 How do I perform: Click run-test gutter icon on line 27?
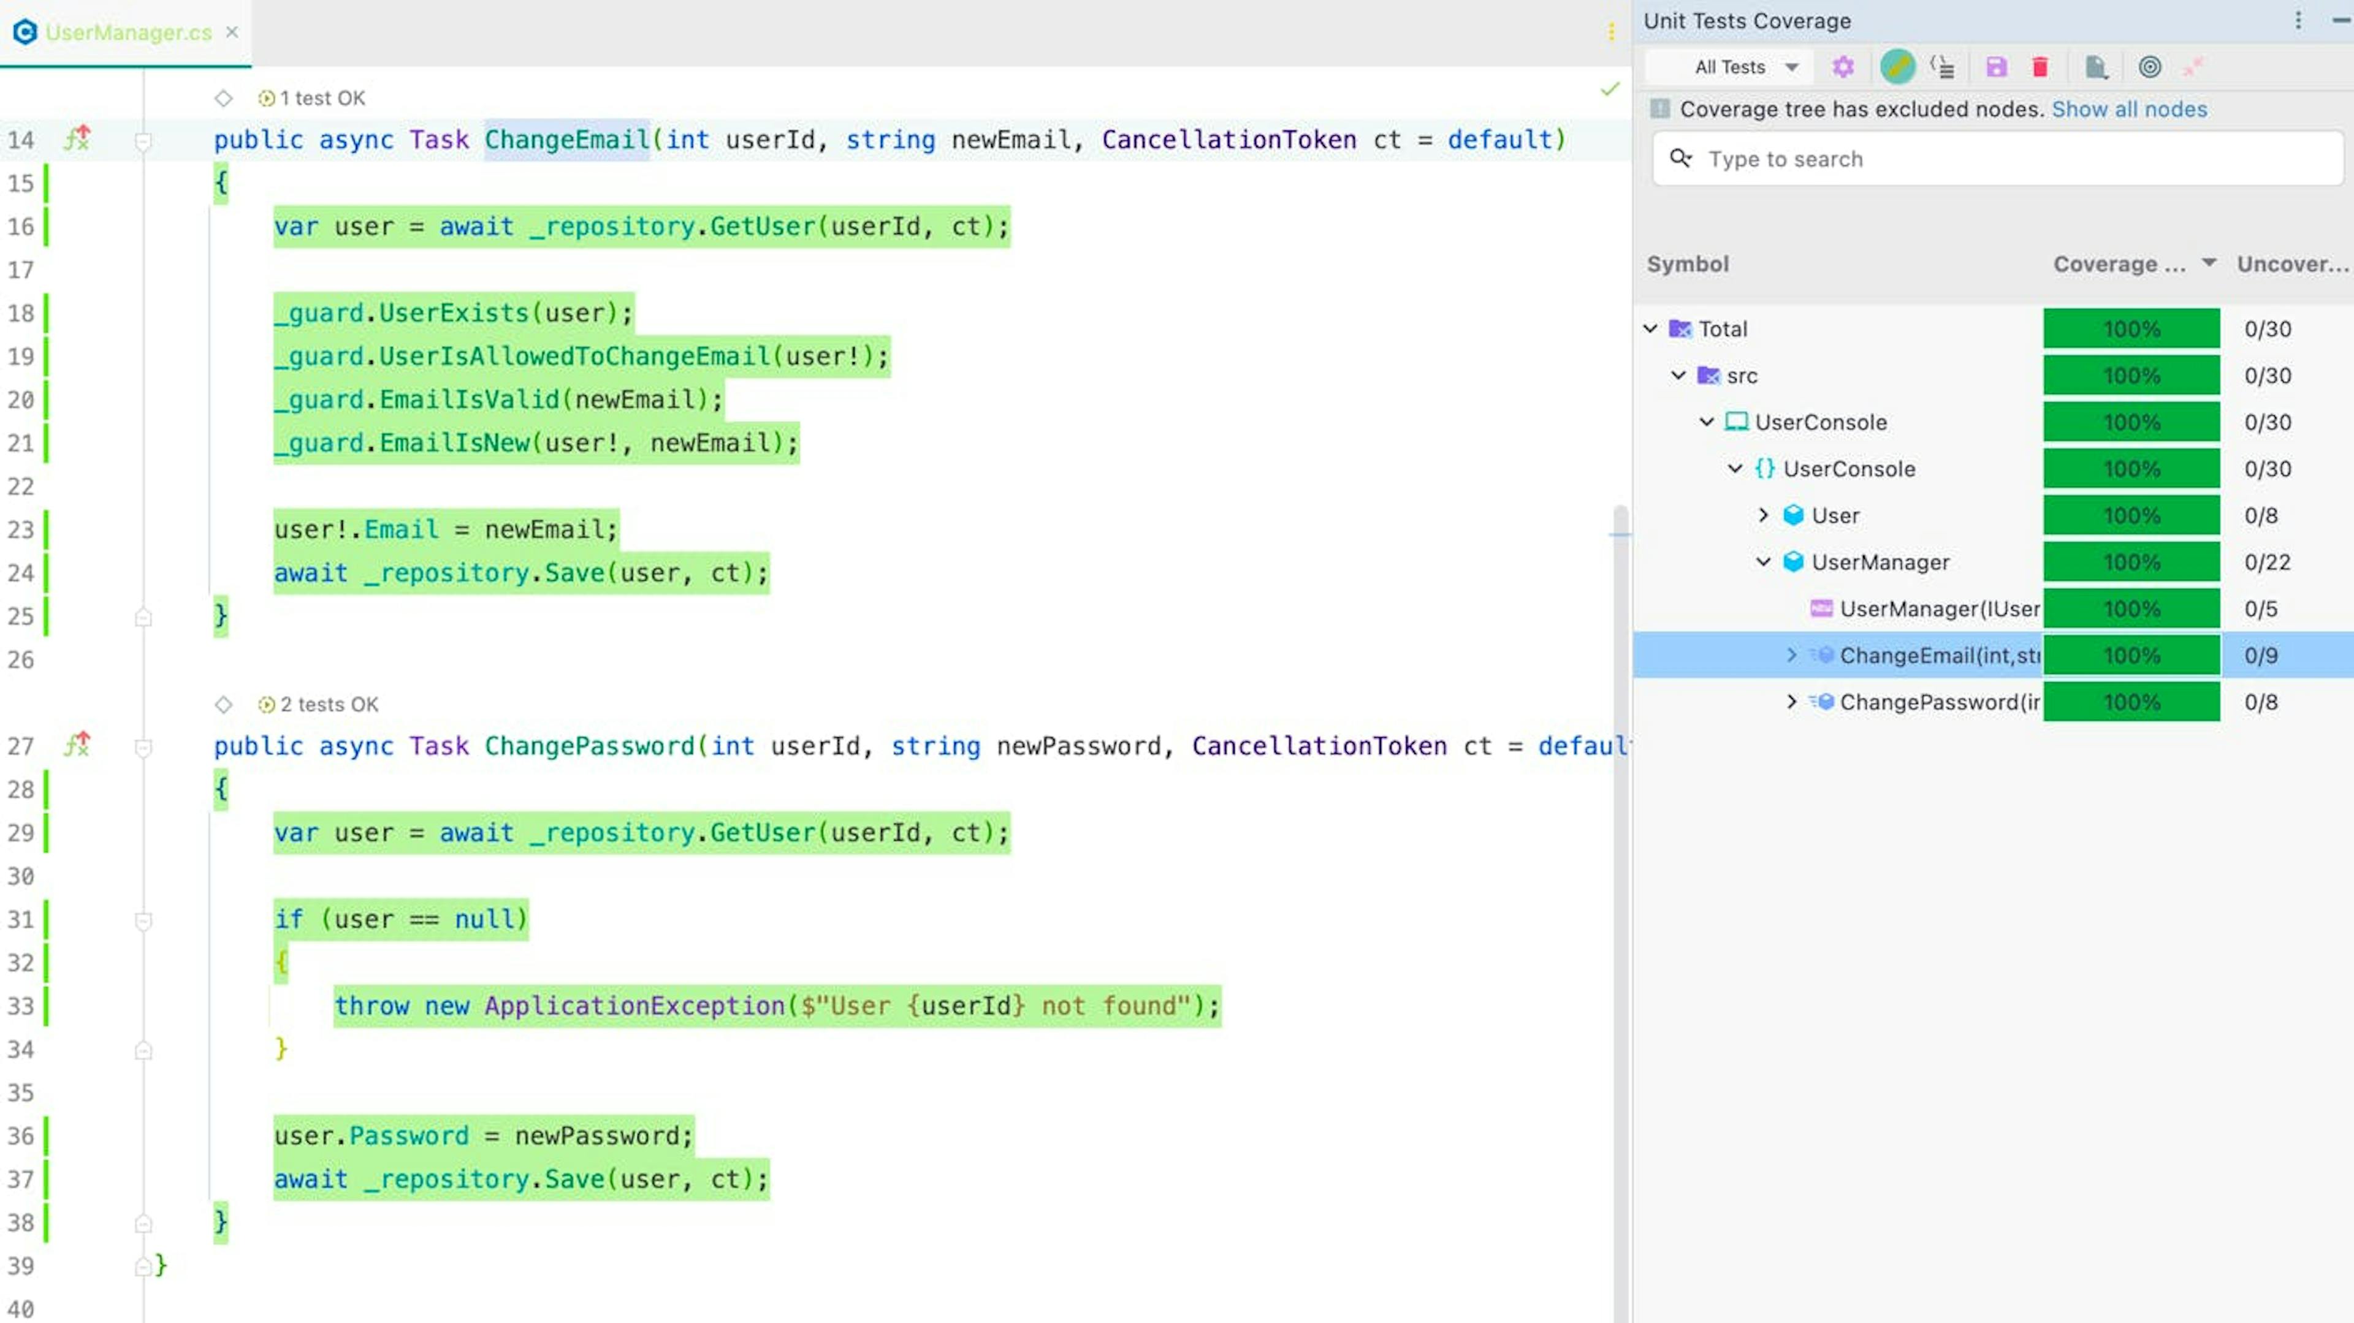click(x=78, y=745)
